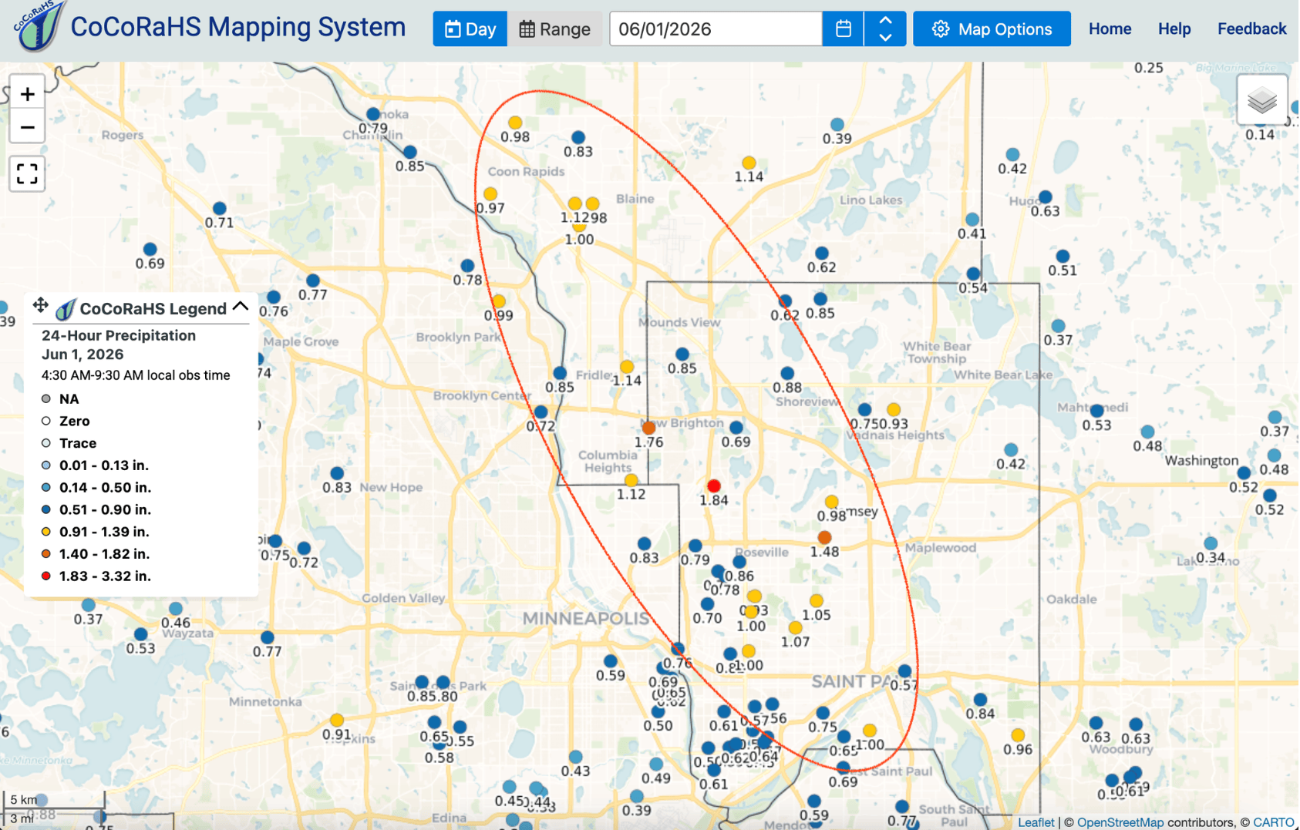The image size is (1300, 830).
Task: Click the red 1.84 precipitation marker
Action: [x=714, y=486]
